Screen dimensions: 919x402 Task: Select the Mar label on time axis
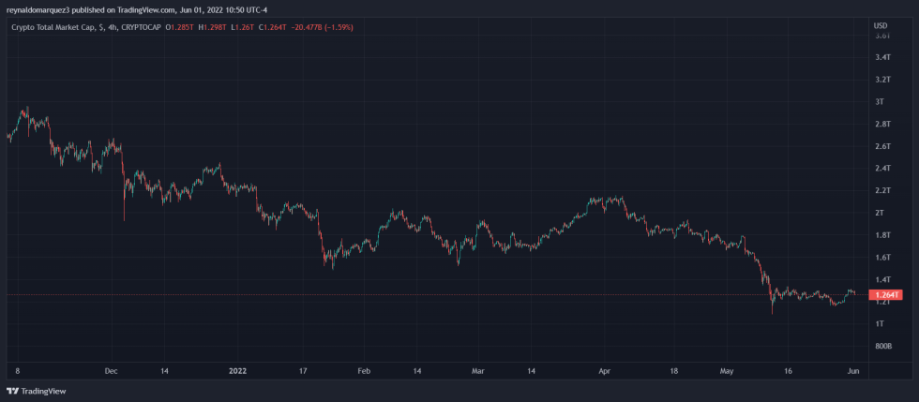click(x=477, y=370)
